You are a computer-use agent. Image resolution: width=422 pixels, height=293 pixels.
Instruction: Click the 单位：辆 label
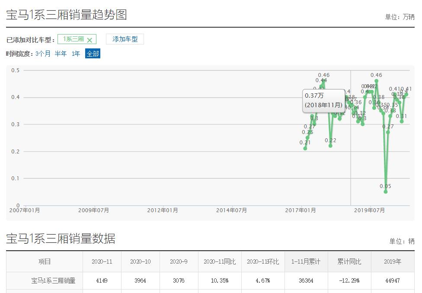(x=402, y=241)
